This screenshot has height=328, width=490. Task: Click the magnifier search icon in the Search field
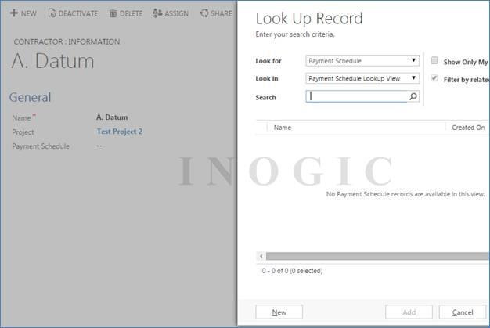tap(413, 96)
